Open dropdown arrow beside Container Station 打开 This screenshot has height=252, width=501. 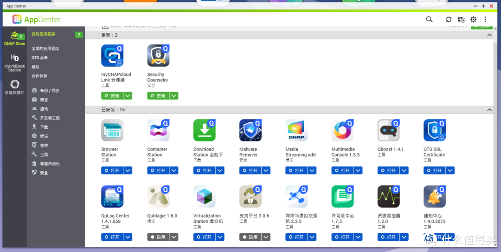[174, 170]
